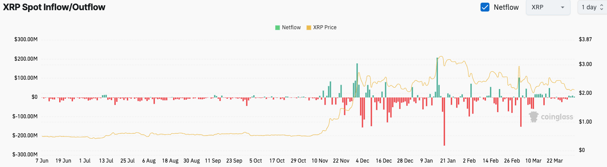The width and height of the screenshot is (607, 167).
Task: Click the $3.00 price axis label
Action: pos(585,64)
